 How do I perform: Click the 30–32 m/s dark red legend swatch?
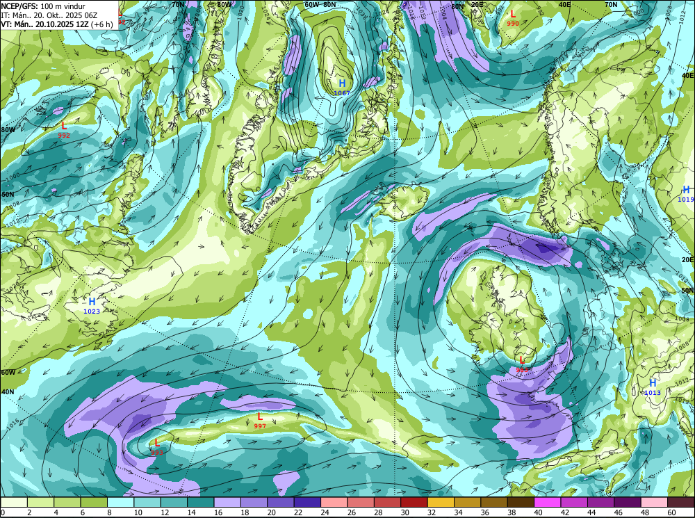(414, 502)
